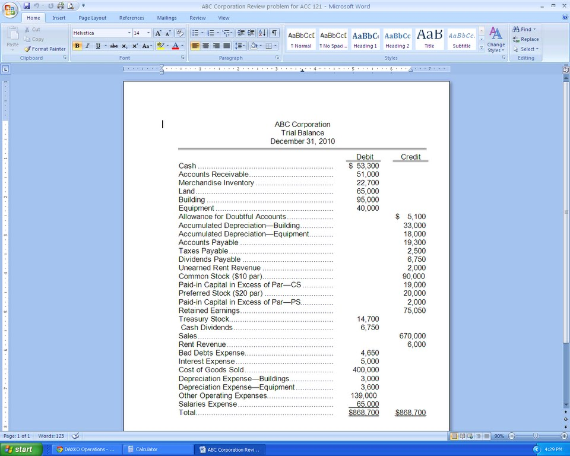Open the Font Size combo box arrow

tap(147, 33)
